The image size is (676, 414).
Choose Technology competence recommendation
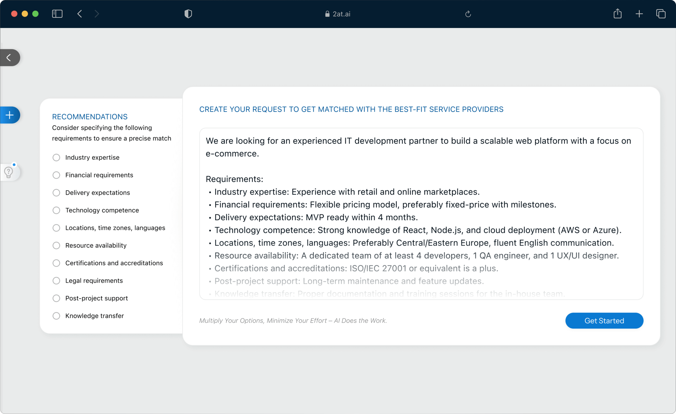pos(56,210)
